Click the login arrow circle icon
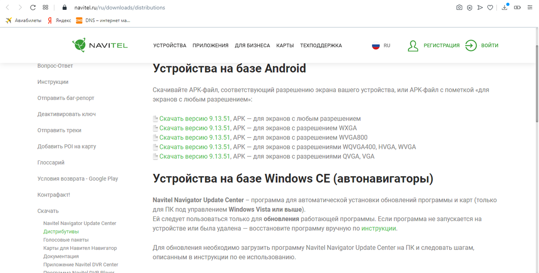539x273 pixels. [471, 45]
